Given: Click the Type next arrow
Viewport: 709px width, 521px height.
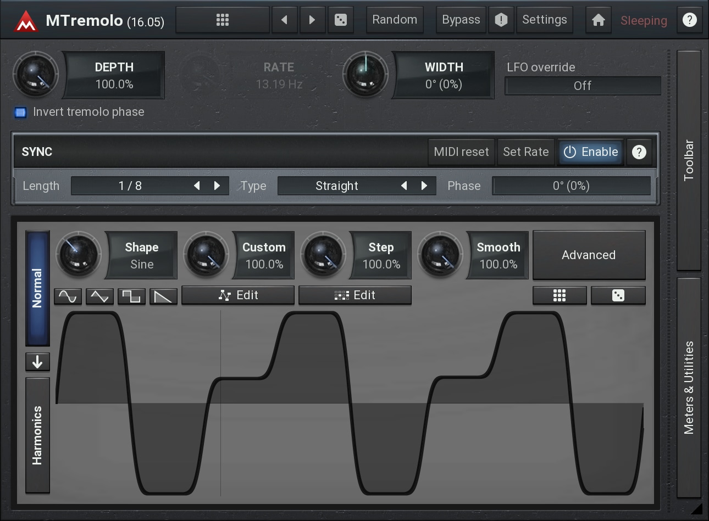Looking at the screenshot, I should [424, 186].
